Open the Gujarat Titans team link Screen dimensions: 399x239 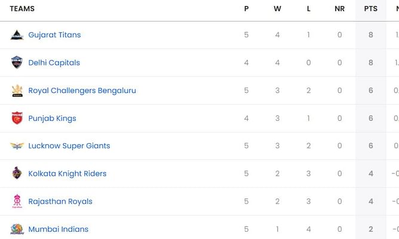click(x=54, y=35)
